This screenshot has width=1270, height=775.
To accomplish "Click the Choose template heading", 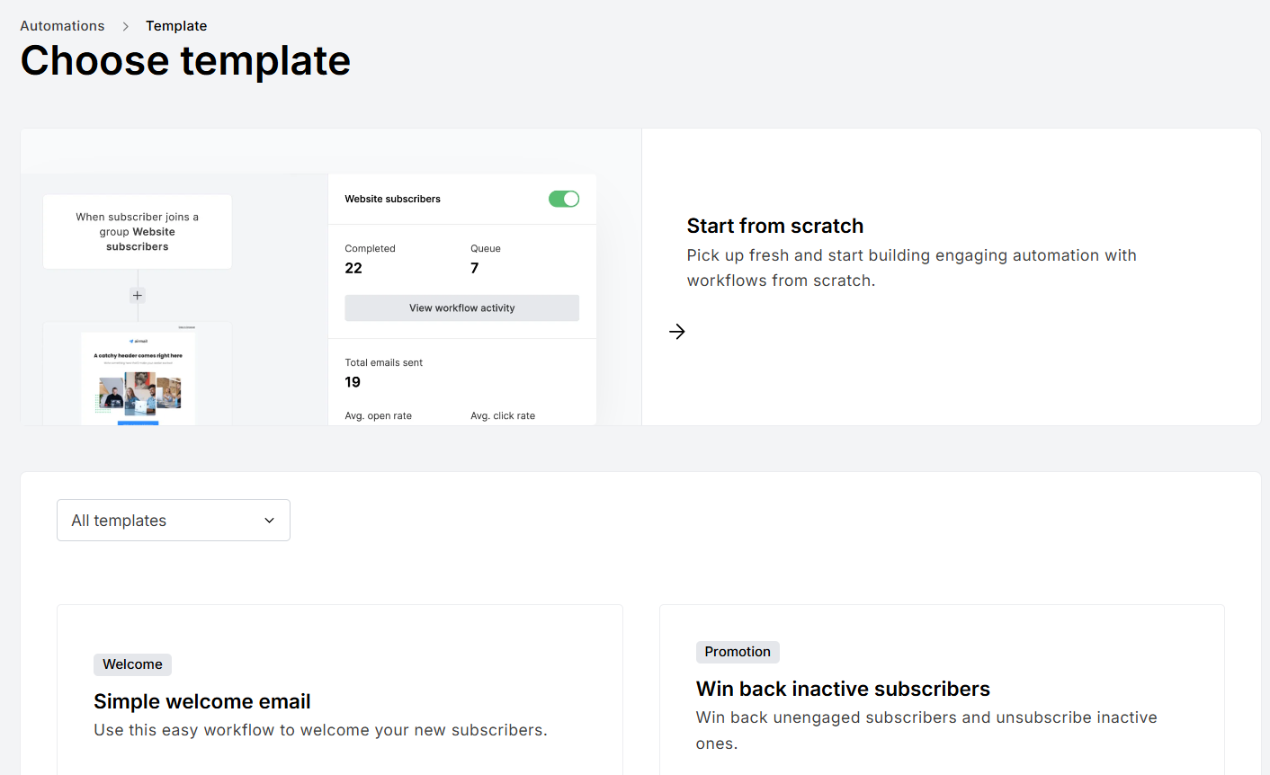I will pyautogui.click(x=185, y=61).
